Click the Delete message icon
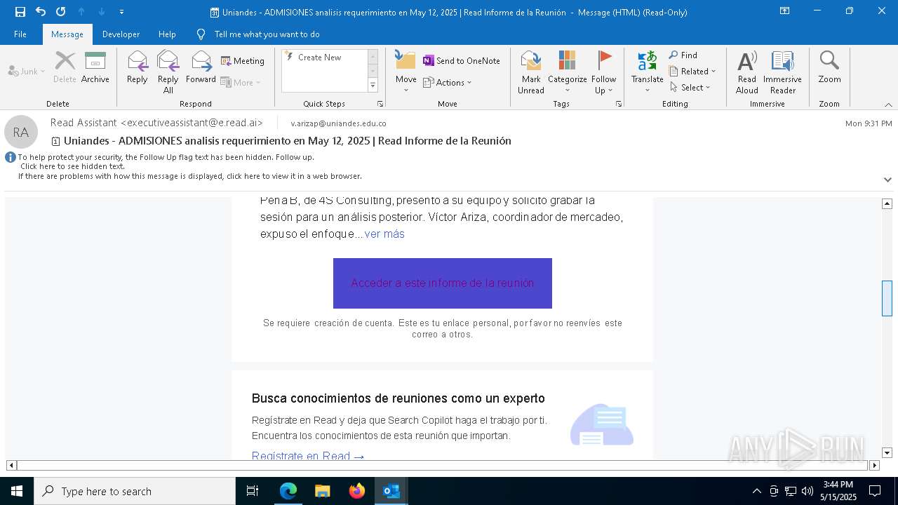 [65, 67]
